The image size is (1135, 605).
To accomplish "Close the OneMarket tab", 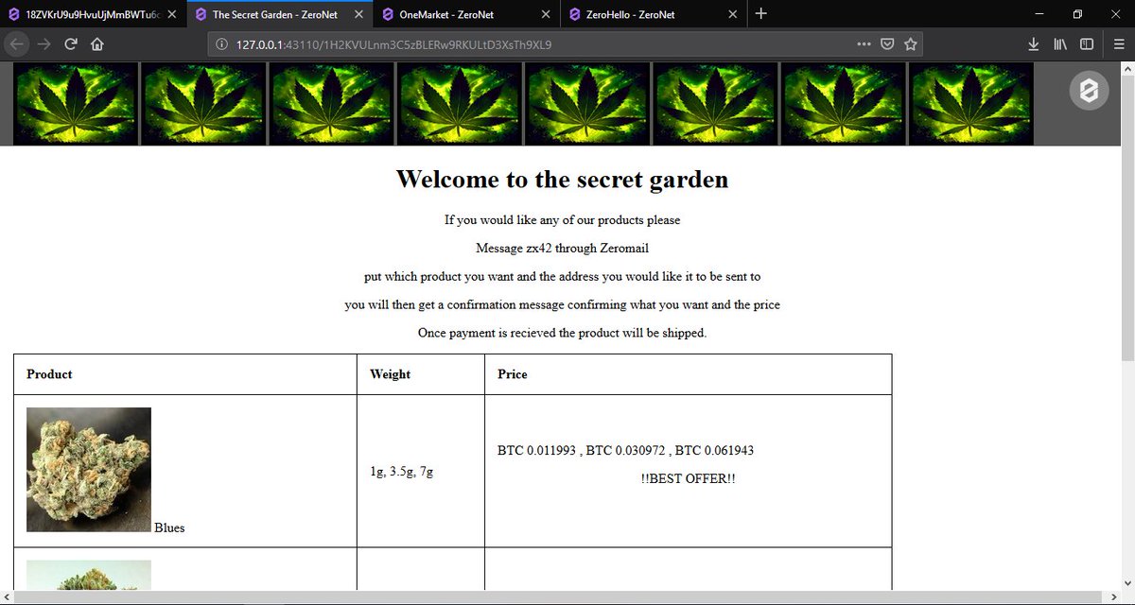I will click(x=545, y=14).
